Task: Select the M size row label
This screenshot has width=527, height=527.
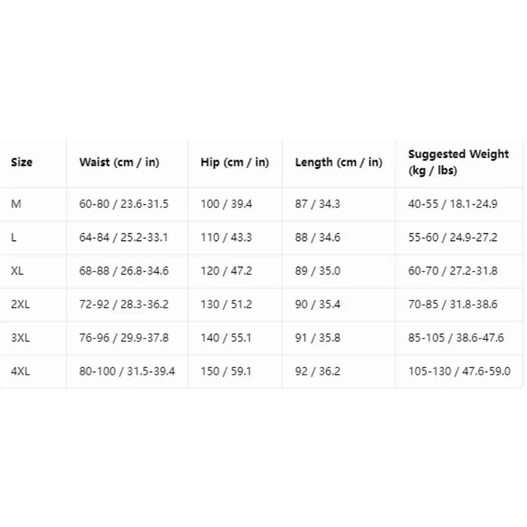Action: (16, 204)
